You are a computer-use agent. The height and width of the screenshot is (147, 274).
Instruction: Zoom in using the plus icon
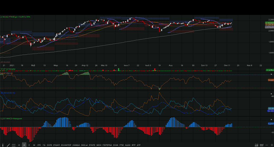pos(272,145)
